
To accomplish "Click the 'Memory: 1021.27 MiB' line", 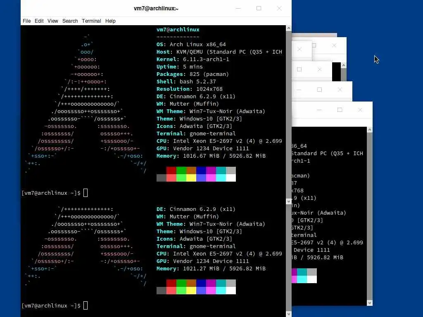I will 211,268.
